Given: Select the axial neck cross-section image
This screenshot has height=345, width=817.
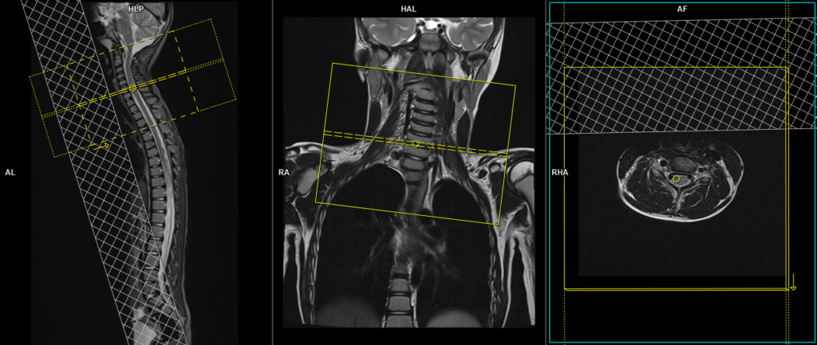Looking at the screenshot, I should 680,182.
